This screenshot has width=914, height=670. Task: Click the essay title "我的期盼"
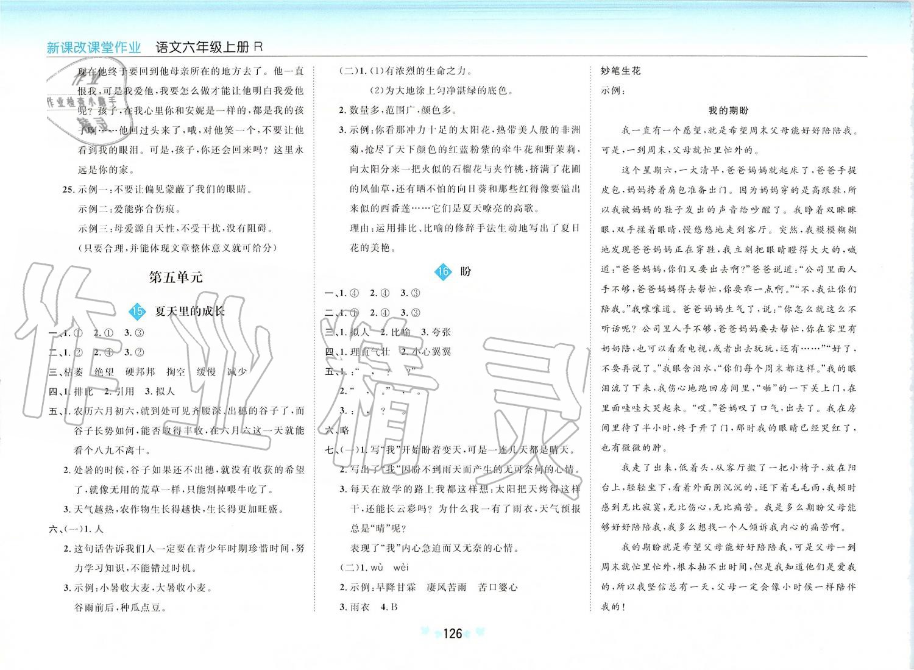pyautogui.click(x=728, y=110)
